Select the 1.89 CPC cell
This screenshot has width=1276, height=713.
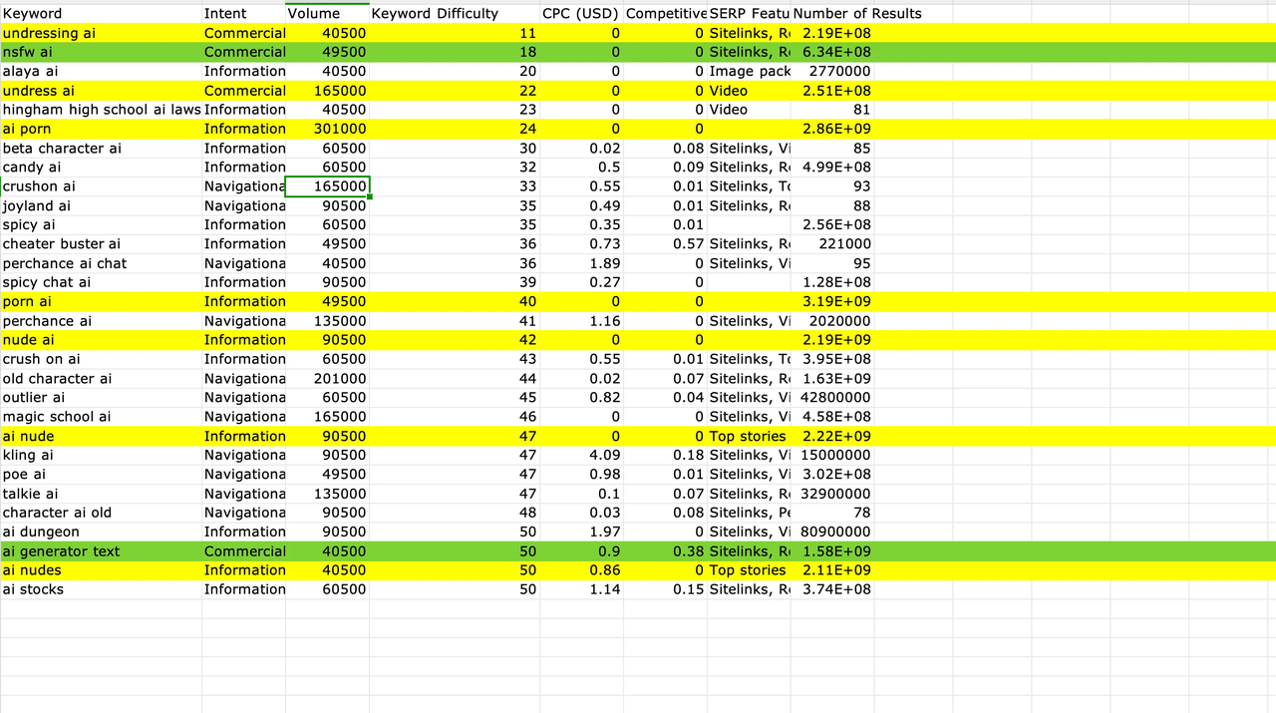click(581, 263)
